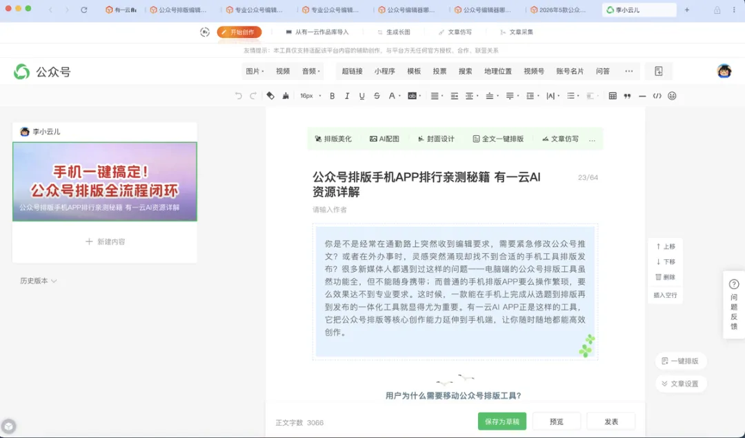The width and height of the screenshot is (745, 438).
Task: Click the 预览 button
Action: point(557,421)
